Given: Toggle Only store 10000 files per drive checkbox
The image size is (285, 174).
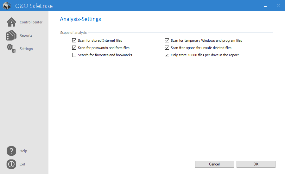Looking at the screenshot, I should click(x=167, y=55).
